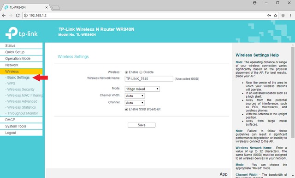Screen dimensions: 295x178
Task: Click the help panel vertical scrollbar
Action: point(293,92)
